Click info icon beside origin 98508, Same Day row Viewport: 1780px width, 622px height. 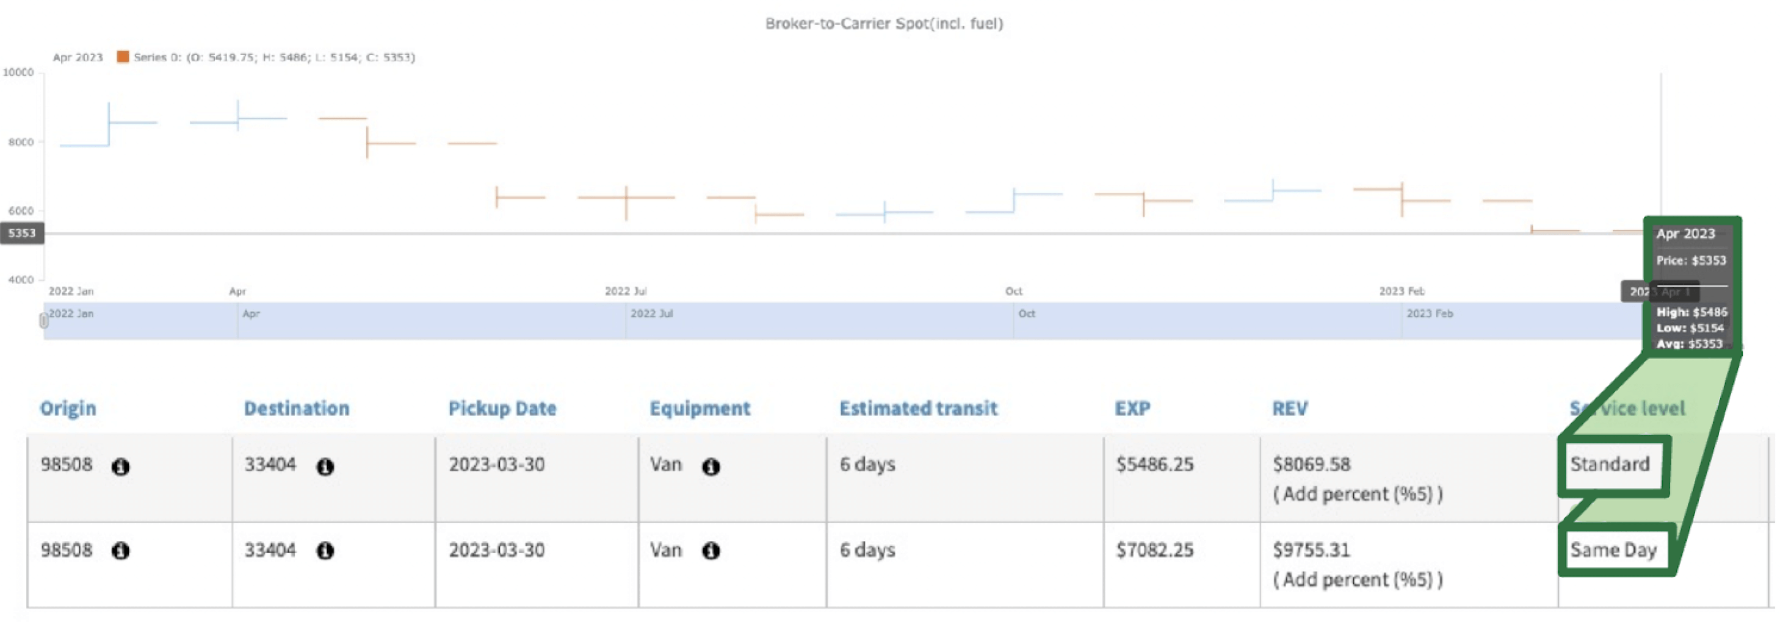(120, 550)
